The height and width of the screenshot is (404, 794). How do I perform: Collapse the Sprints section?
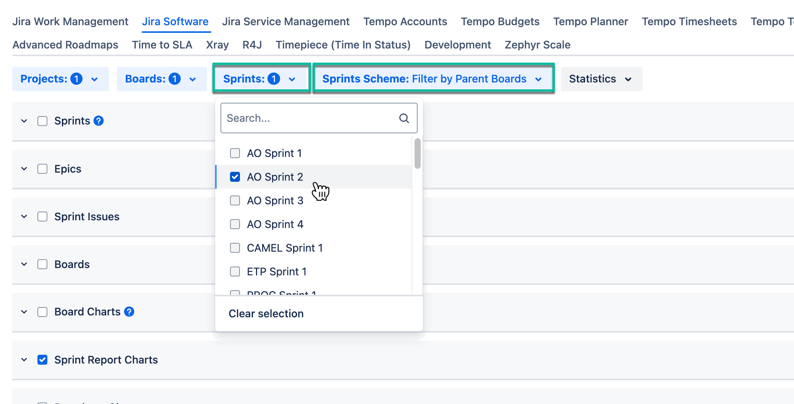(24, 121)
